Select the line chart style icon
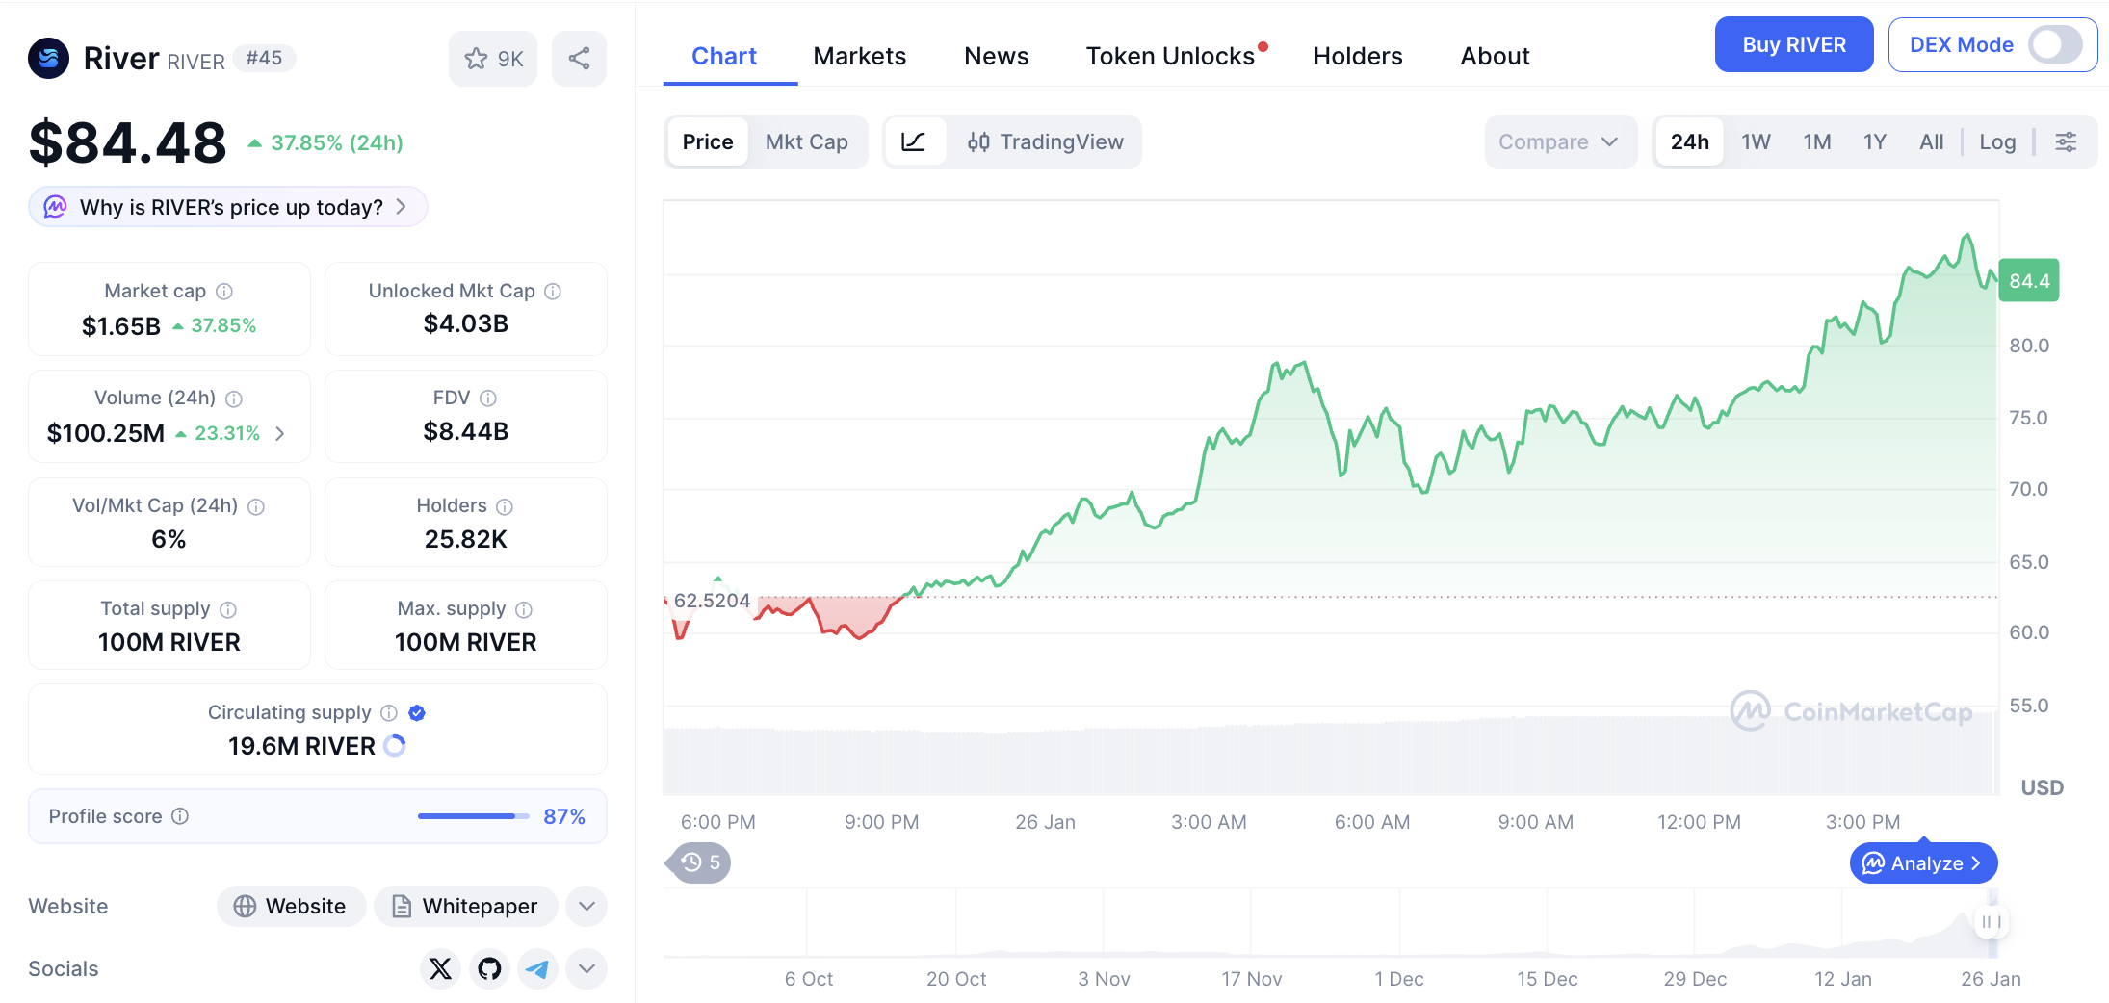 click(914, 142)
